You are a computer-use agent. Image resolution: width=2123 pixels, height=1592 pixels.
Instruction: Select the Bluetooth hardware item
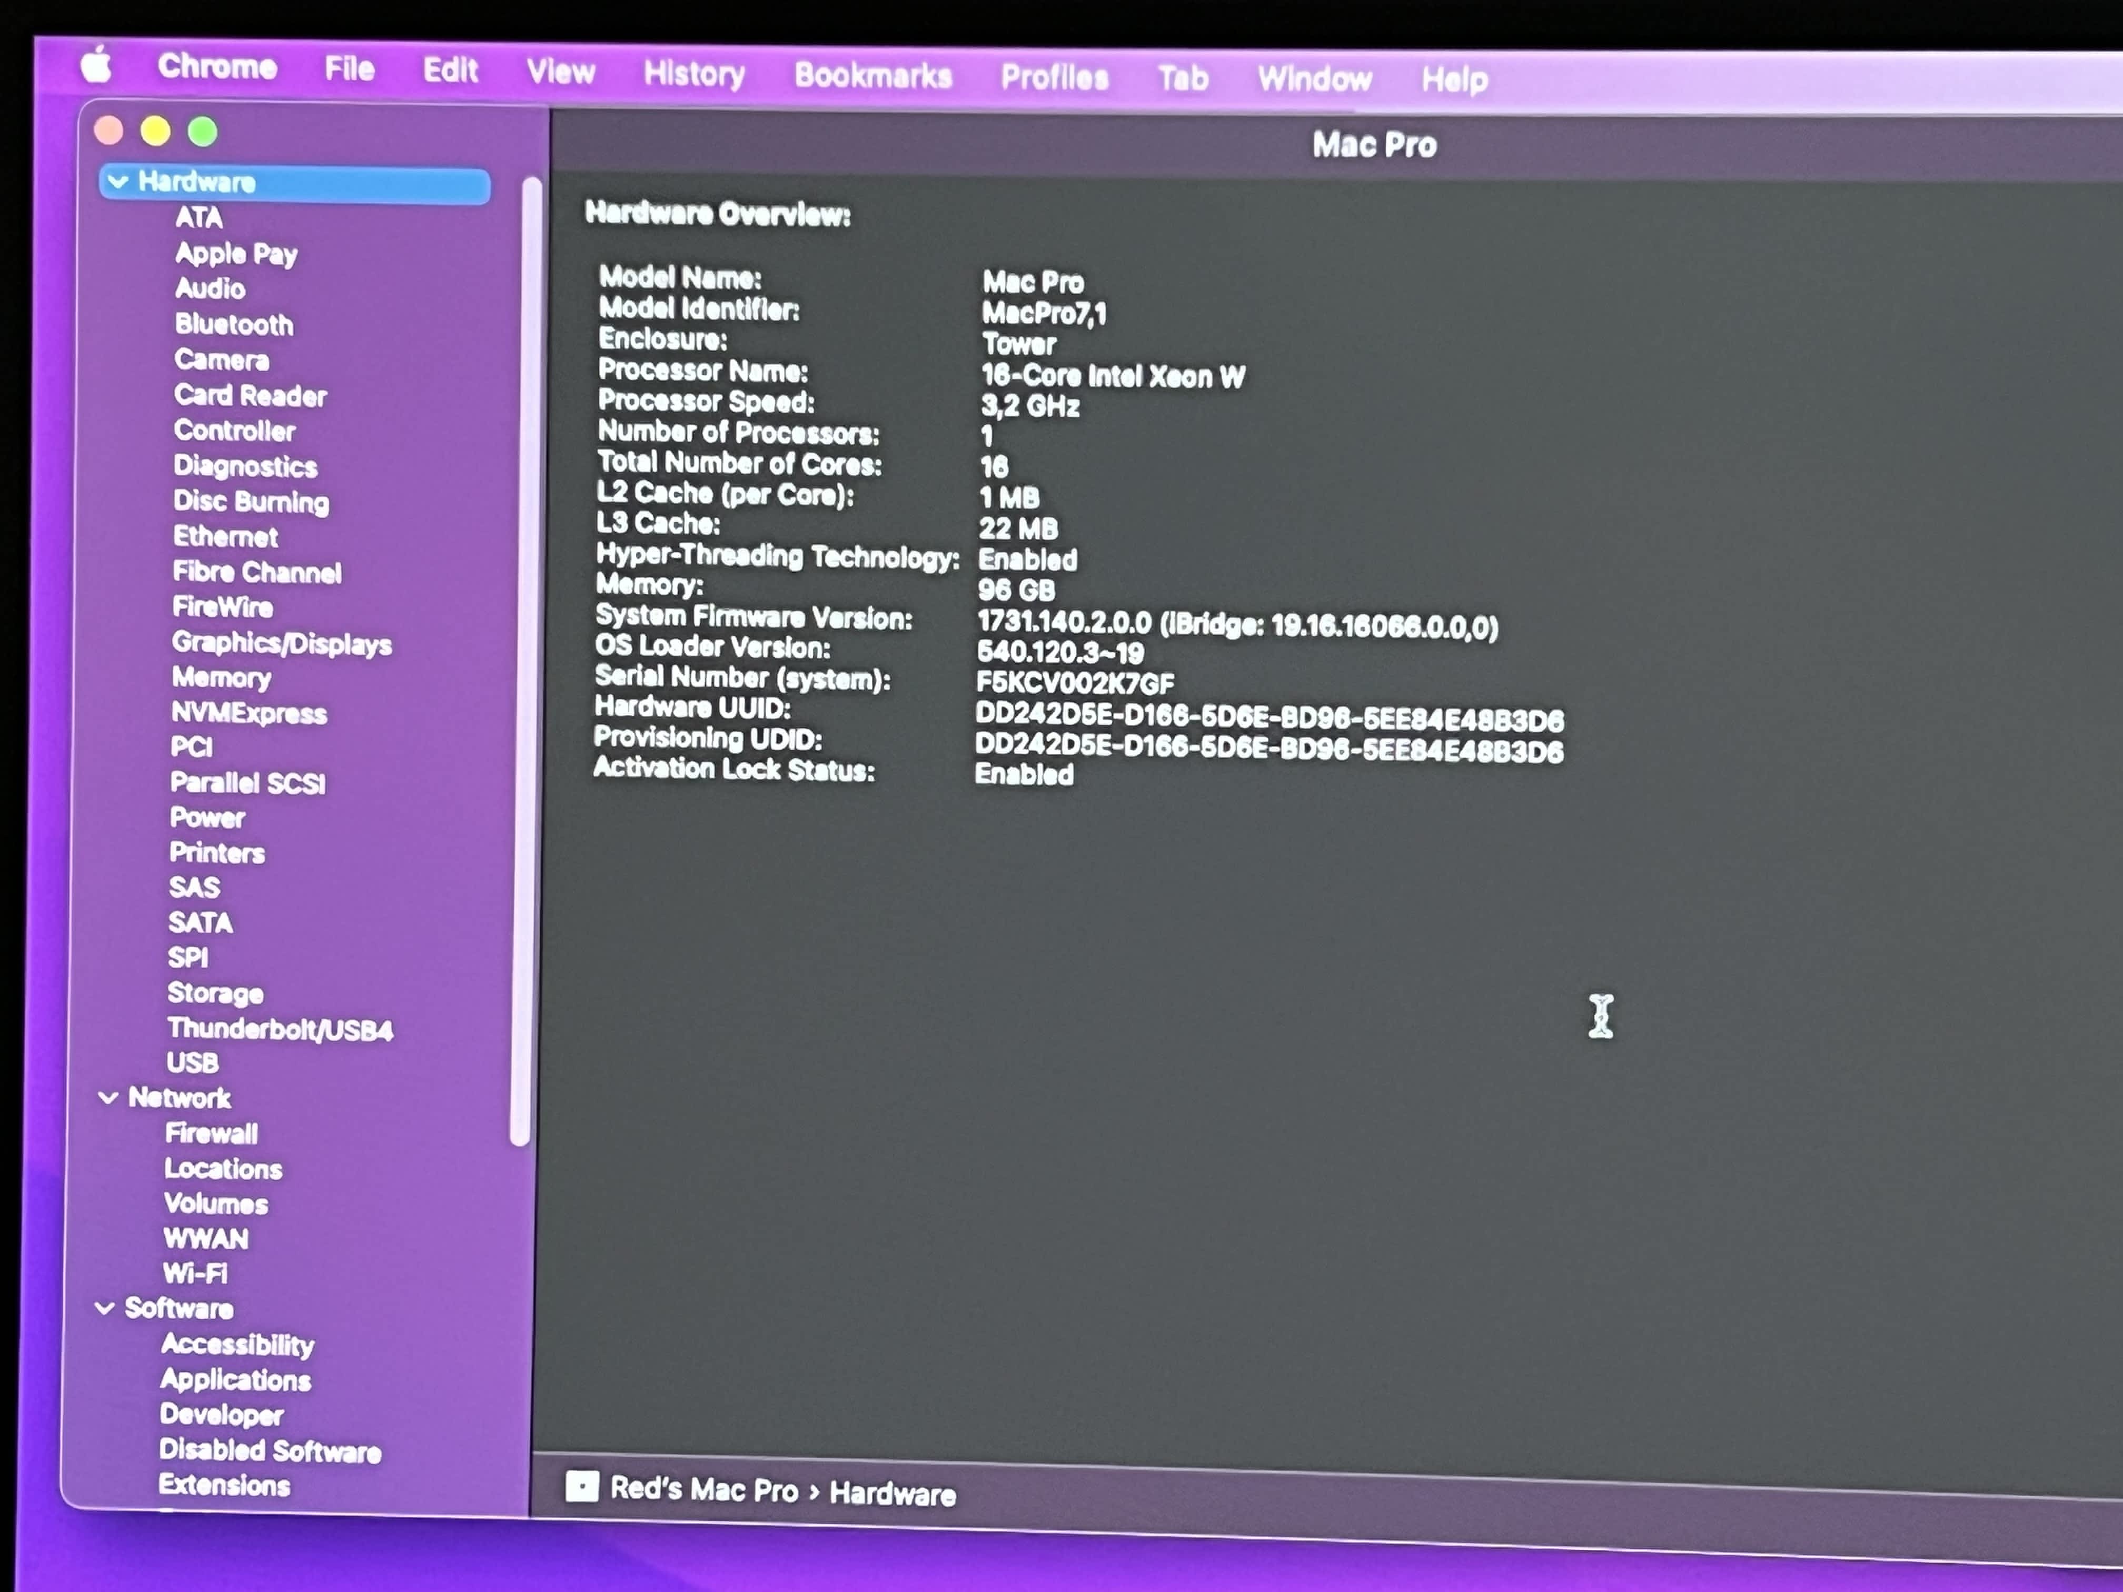click(233, 324)
